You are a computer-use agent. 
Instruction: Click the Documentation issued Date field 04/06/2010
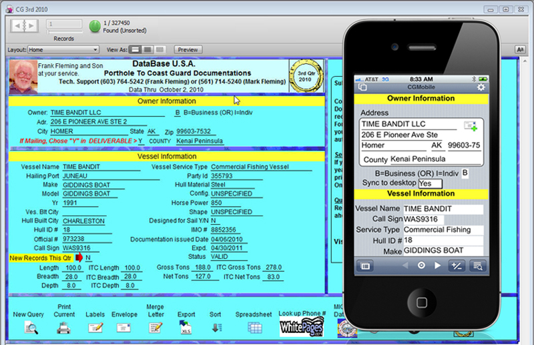[x=229, y=240]
